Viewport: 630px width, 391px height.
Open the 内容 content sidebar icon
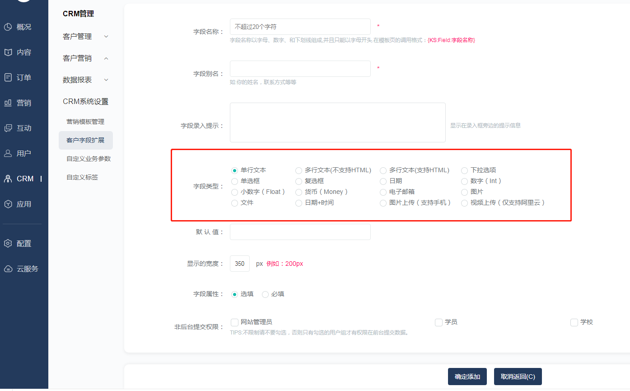[x=8, y=52]
